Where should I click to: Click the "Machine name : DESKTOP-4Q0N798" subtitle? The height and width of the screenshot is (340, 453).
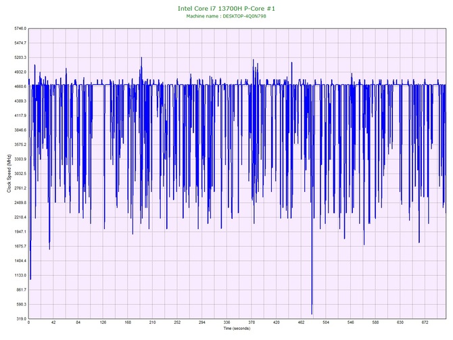(x=226, y=16)
